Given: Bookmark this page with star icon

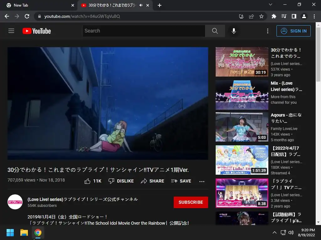Looking at the screenshot, I should [x=261, y=16].
